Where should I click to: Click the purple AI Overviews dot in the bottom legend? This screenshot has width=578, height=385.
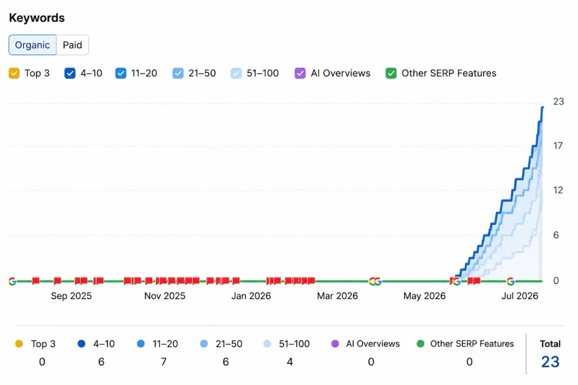tap(335, 344)
